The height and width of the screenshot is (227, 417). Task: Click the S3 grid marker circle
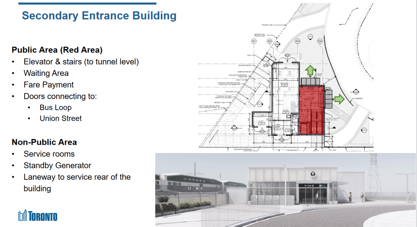point(297,41)
